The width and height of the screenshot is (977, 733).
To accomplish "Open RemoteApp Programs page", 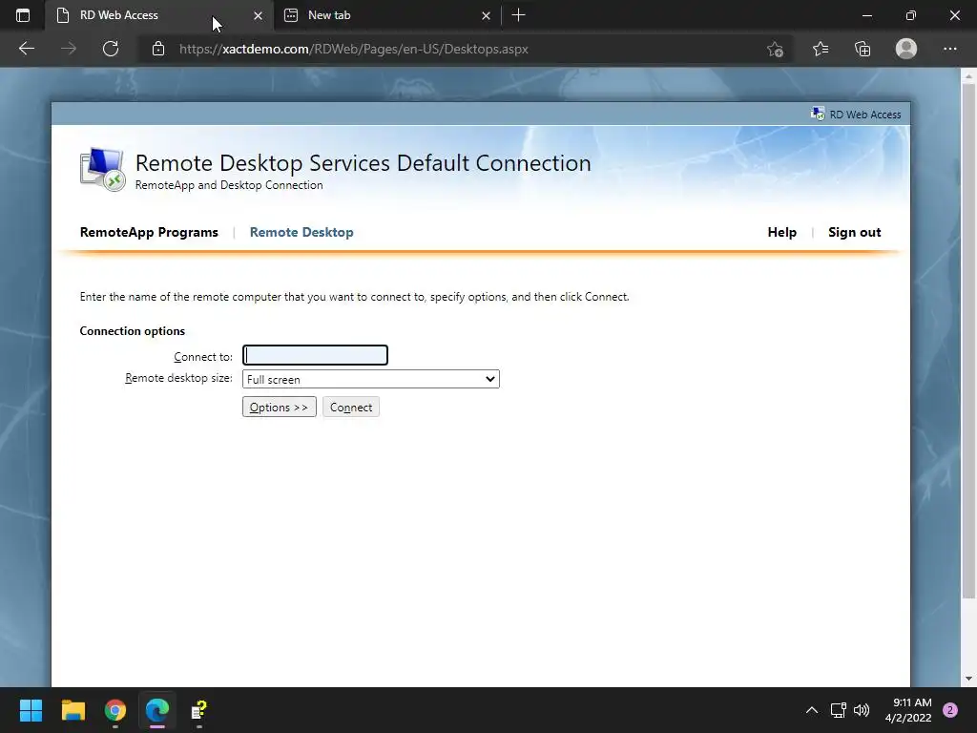I will (149, 233).
